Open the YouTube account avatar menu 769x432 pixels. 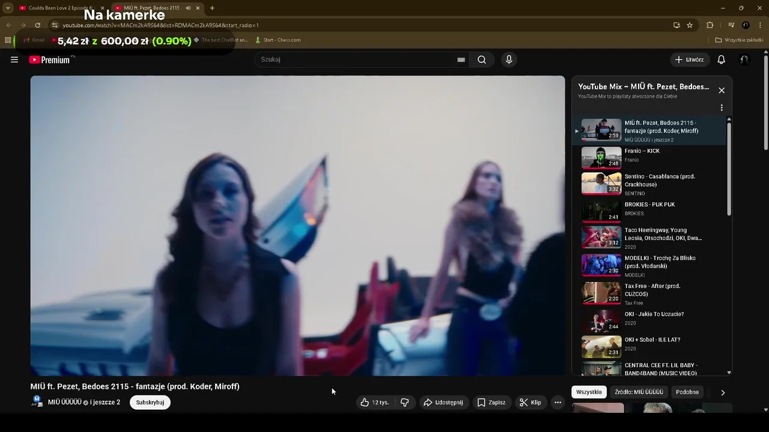coord(744,59)
